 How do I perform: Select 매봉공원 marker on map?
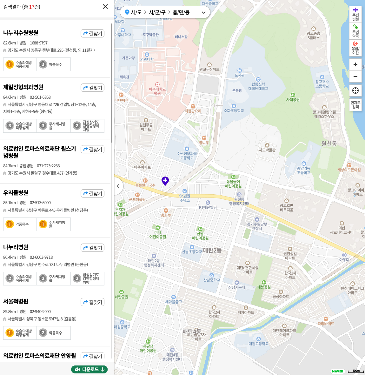[264, 282]
